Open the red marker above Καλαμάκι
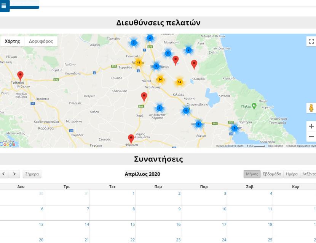316x243 pixels. point(194,65)
